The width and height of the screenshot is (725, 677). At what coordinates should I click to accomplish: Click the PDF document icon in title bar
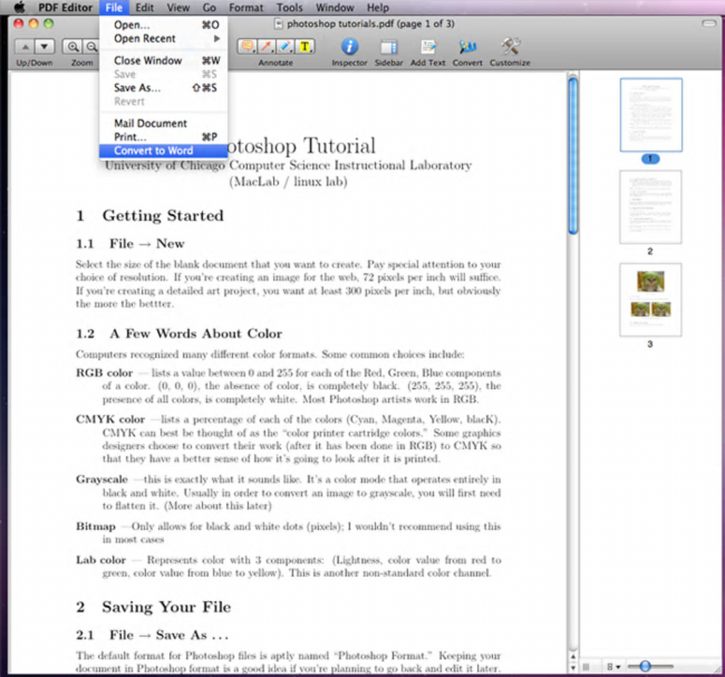pos(279,23)
